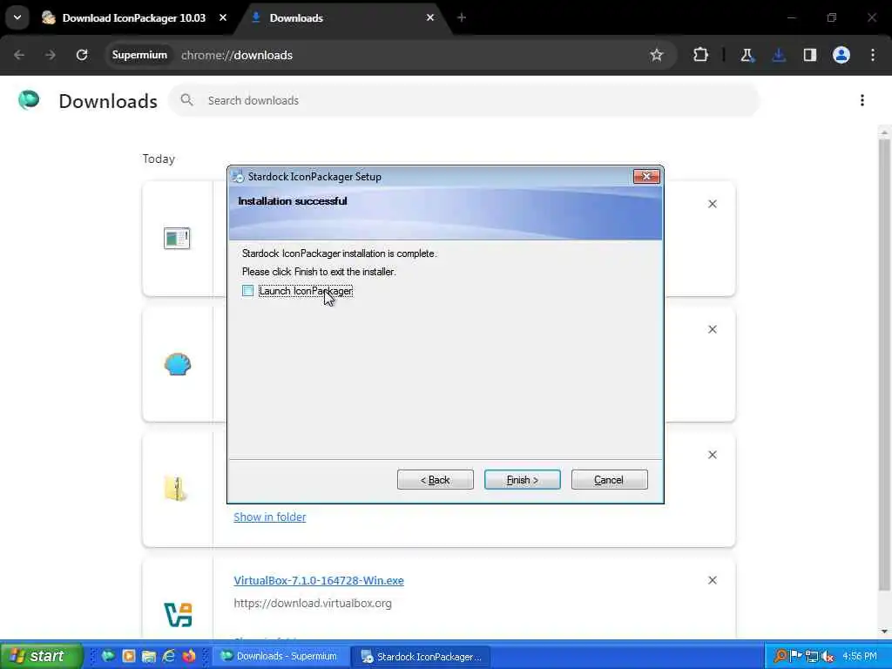Switch to Download IconPackager 10.03 tab
The height and width of the screenshot is (669, 892).
point(133,17)
